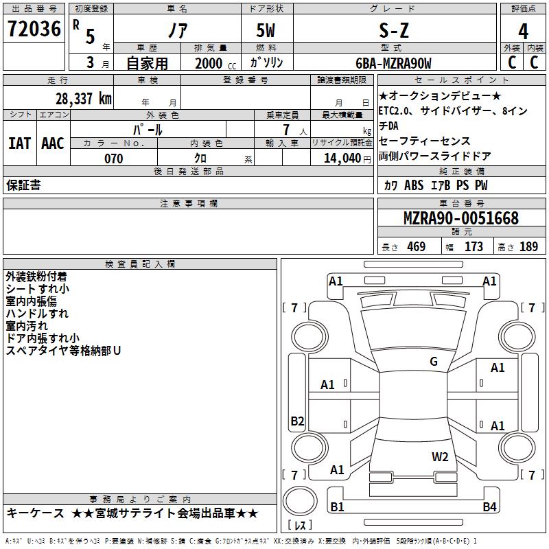Select the front-right A1 mark on the diagram

pyautogui.click(x=489, y=281)
